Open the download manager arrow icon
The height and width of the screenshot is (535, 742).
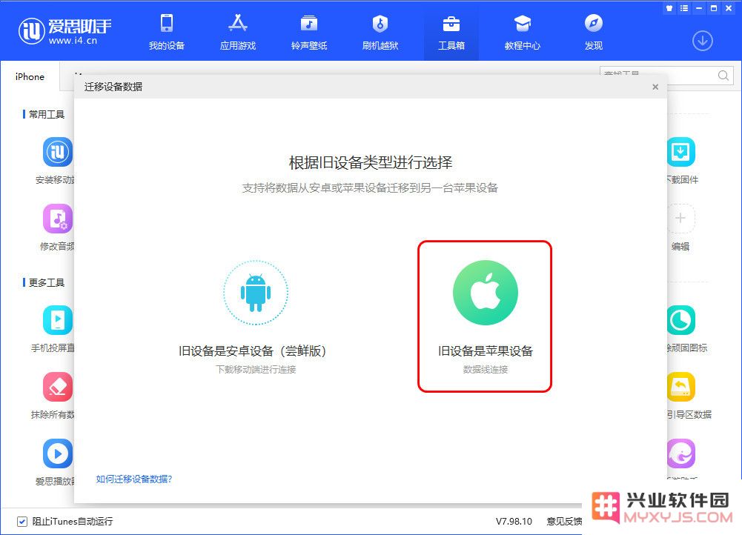tap(702, 41)
